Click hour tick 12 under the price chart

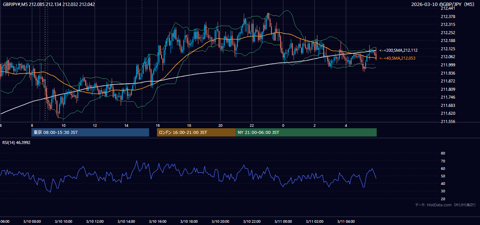95,125
